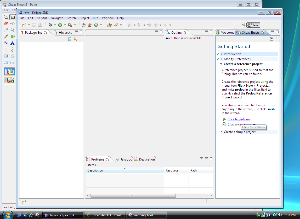300x219 pixels.
Task: Select the Ellipse tool in Paint
Action: [x=6, y=62]
